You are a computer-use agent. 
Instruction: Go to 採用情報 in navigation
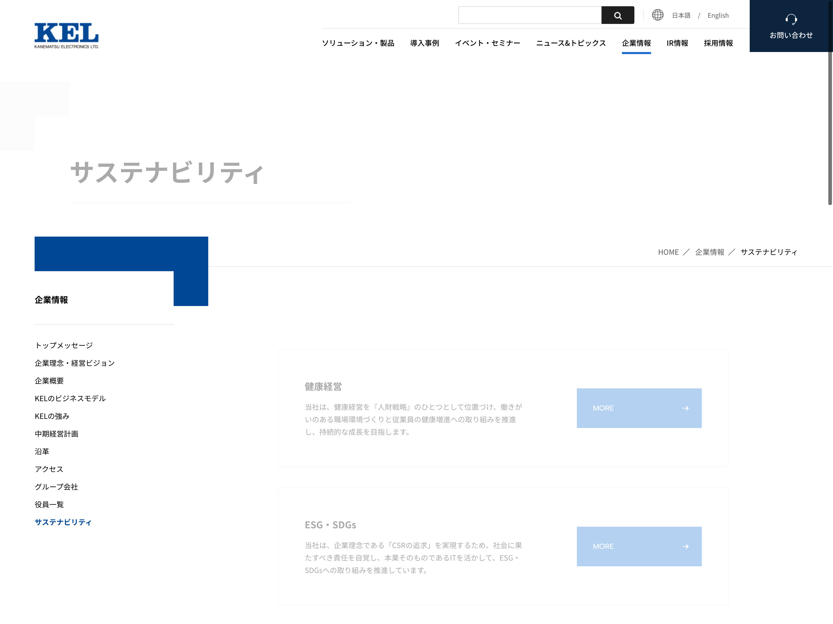point(718,43)
